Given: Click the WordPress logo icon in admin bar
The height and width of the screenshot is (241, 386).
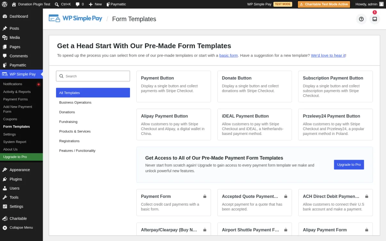Looking at the screenshot, I should coord(5,4).
